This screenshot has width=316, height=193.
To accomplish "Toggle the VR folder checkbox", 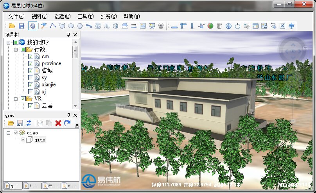I will coord(23,98).
